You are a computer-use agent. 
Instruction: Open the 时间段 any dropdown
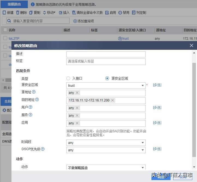click(106, 143)
